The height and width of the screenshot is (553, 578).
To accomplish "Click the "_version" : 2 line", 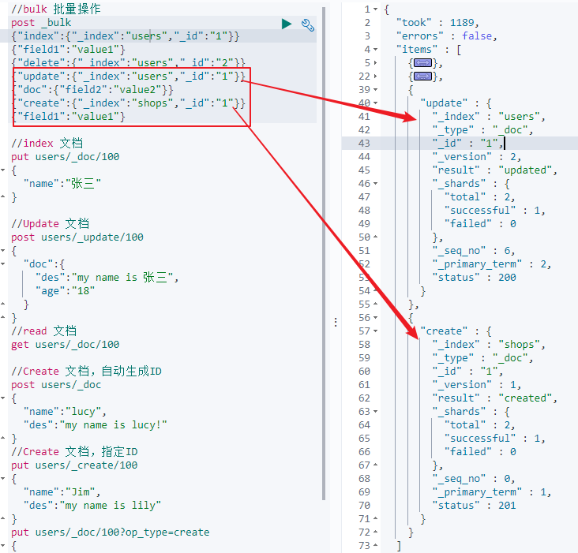I will 476,157.
